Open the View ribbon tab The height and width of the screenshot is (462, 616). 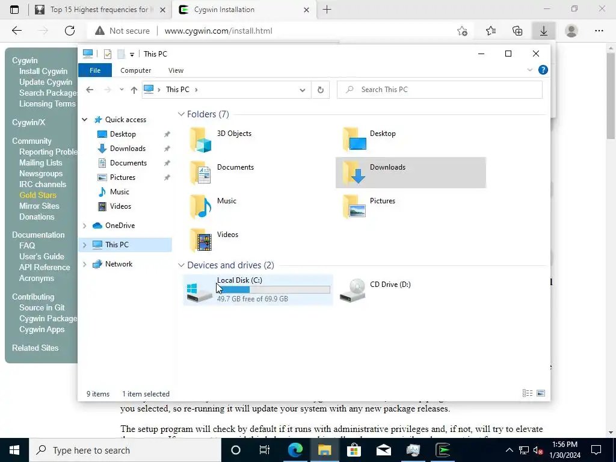176,70
